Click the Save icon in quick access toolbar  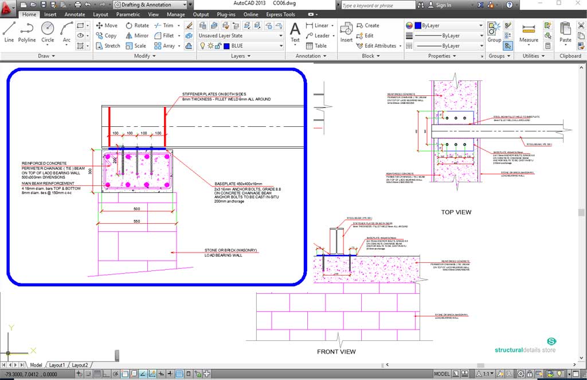(44, 5)
